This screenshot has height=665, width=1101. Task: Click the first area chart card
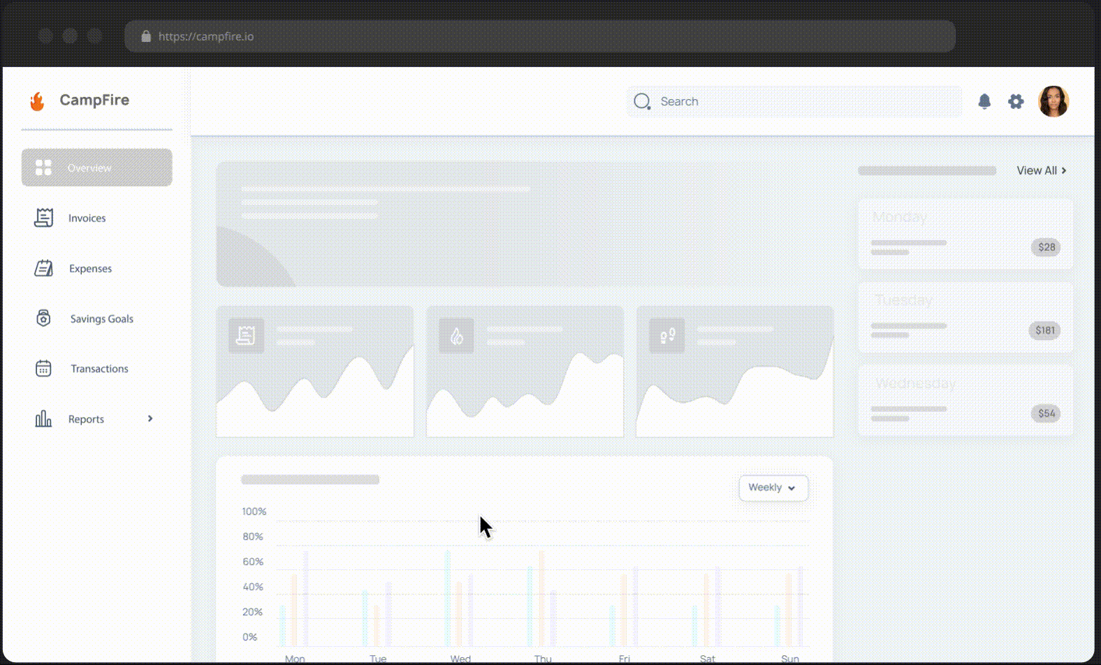click(x=315, y=372)
